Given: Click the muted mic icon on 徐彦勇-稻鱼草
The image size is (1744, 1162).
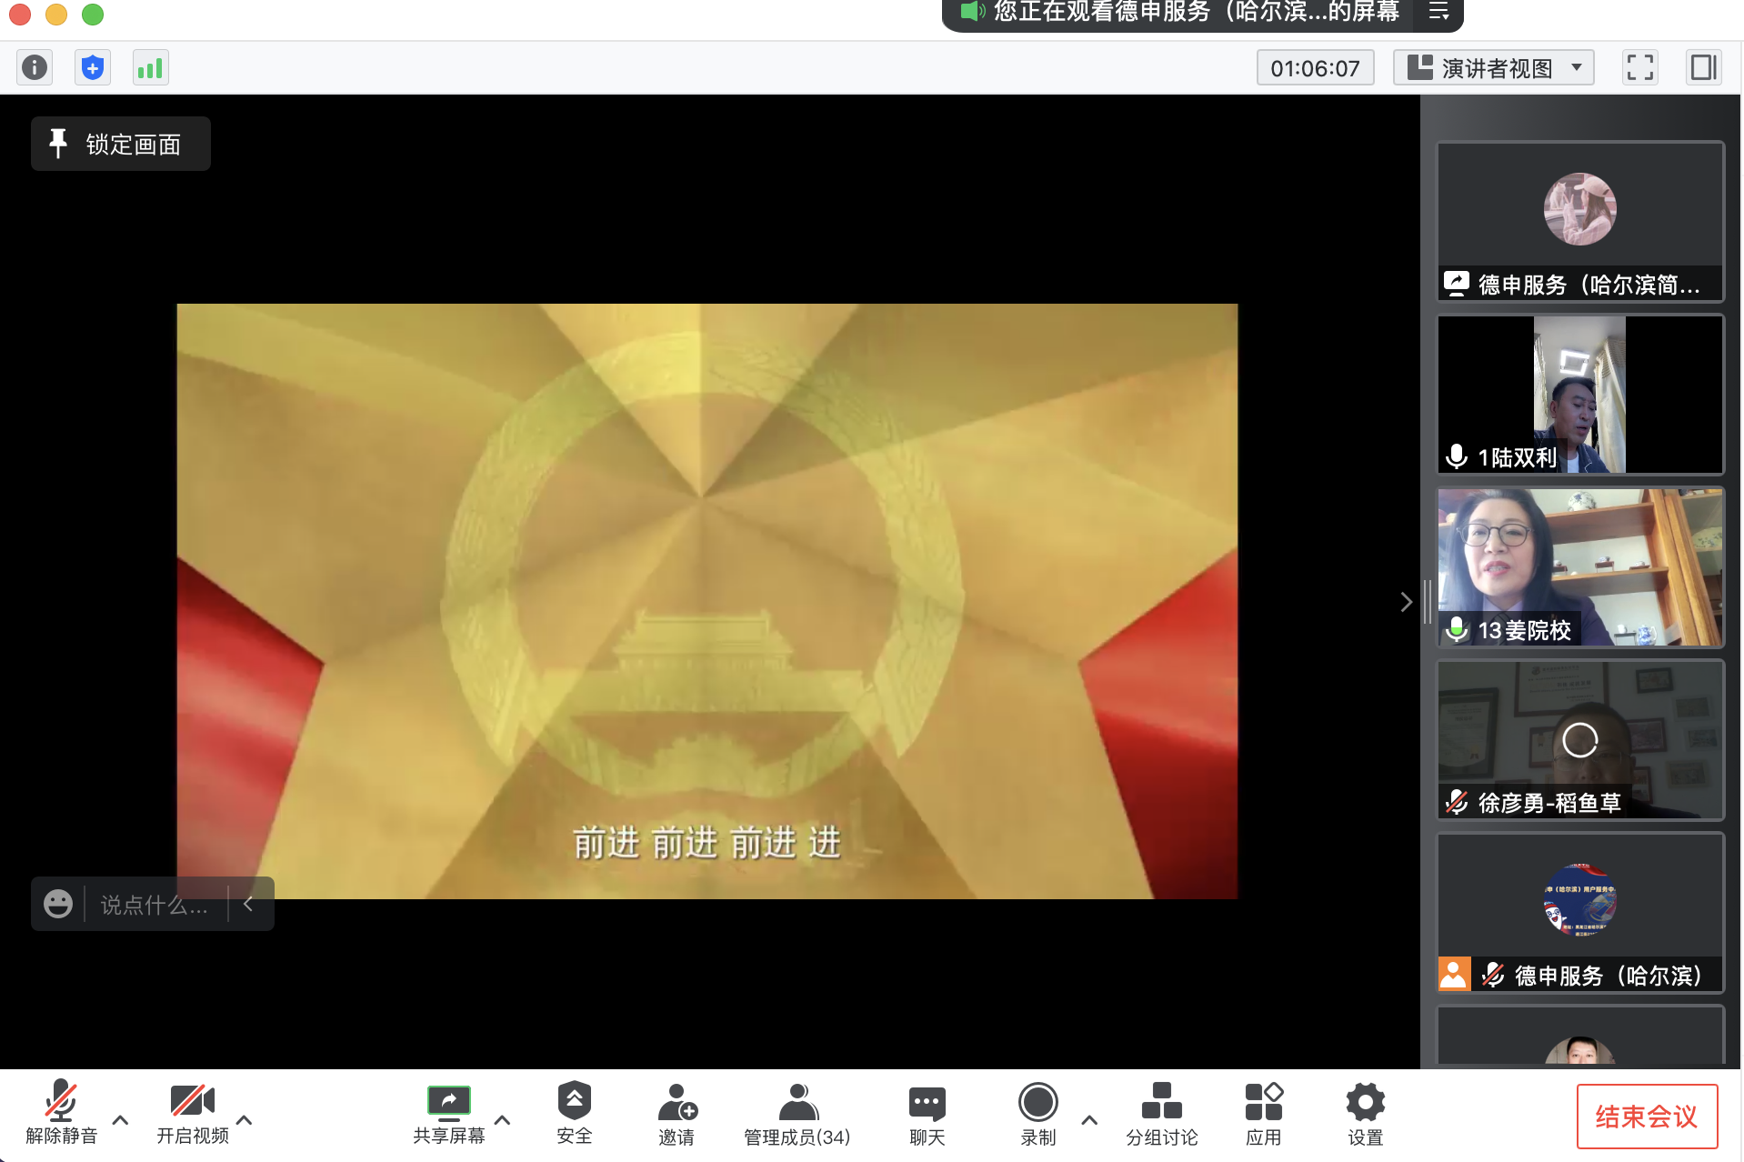Looking at the screenshot, I should 1457,802.
